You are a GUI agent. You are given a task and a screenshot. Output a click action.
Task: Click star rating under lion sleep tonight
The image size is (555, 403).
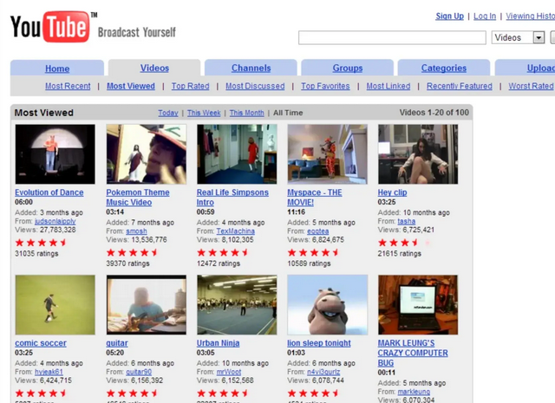point(313,393)
